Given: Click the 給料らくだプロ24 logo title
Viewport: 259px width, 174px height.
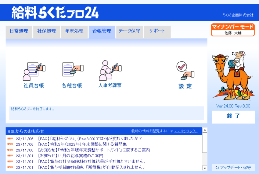Looking at the screenshot, I should [x=55, y=12].
